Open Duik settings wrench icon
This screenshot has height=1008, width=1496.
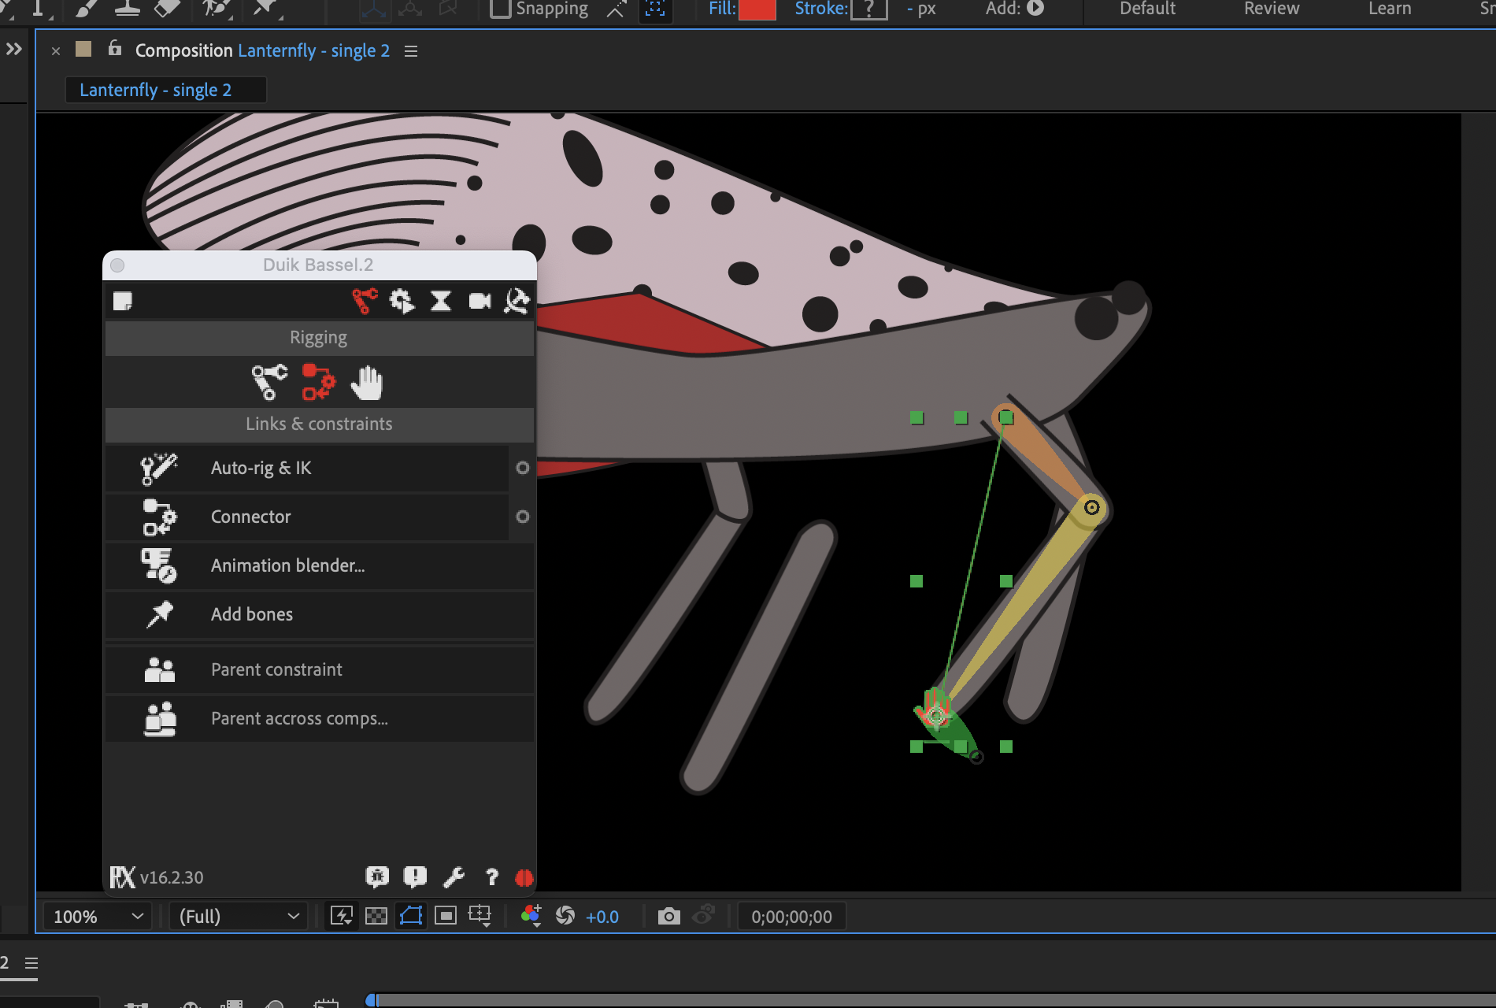pos(454,877)
